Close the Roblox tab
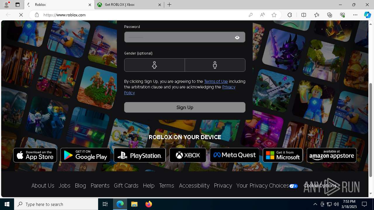Image resolution: width=374 pixels, height=210 pixels. (x=90, y=5)
